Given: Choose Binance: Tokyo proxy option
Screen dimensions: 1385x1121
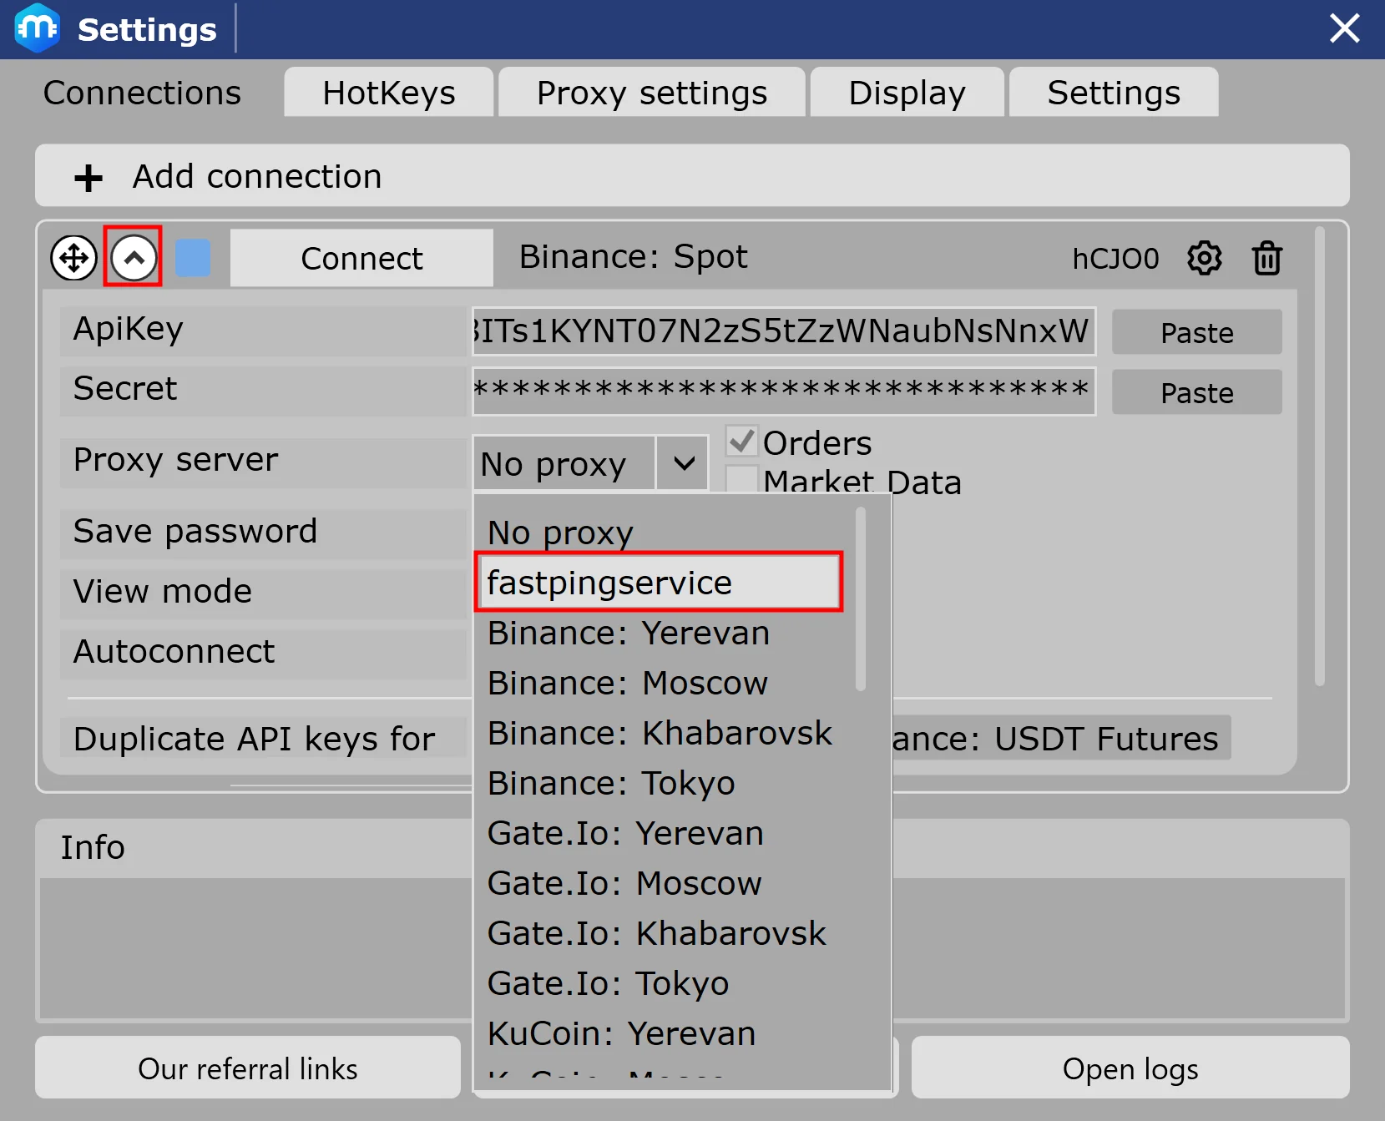Looking at the screenshot, I should pos(611,783).
